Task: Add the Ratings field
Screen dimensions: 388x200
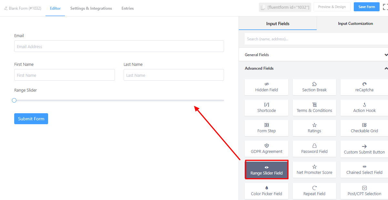Action: 314,128
